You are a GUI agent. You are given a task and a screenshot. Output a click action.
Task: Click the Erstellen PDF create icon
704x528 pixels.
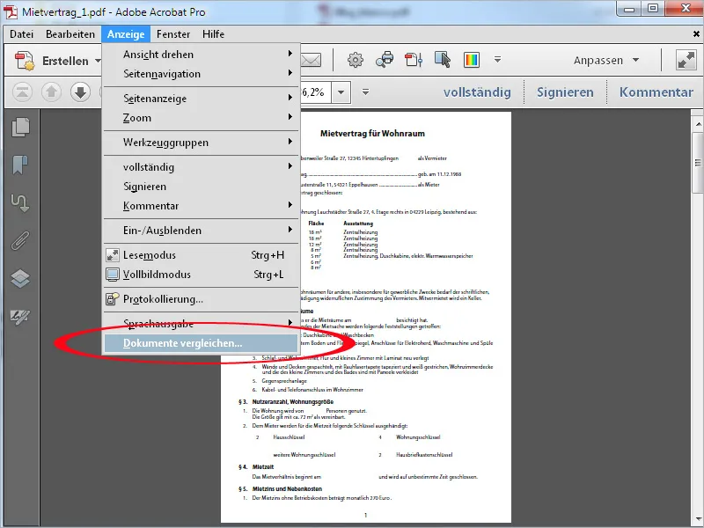[25, 61]
